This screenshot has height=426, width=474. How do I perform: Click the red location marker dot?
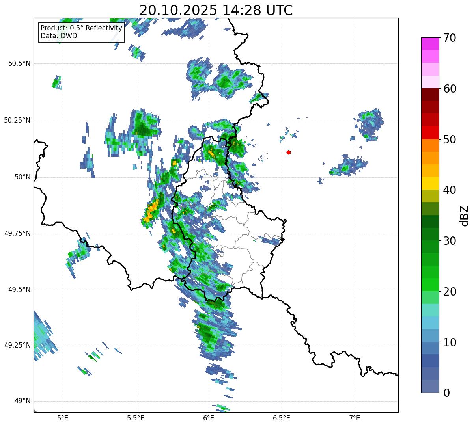(x=289, y=152)
